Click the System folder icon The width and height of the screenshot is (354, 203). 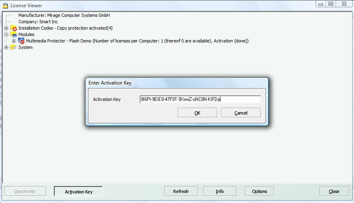(14, 48)
